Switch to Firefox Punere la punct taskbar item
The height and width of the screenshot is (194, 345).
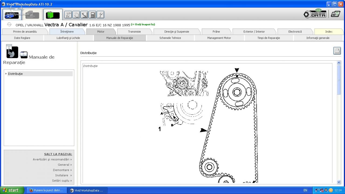pyautogui.click(x=46, y=190)
